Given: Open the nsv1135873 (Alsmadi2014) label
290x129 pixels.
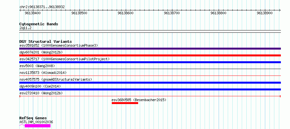Looking at the screenshot, I should tap(43, 73).
